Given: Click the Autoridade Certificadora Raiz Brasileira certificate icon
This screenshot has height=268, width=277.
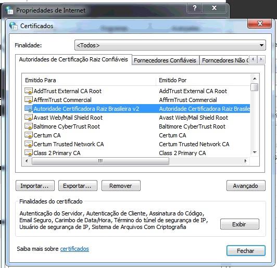Looking at the screenshot, I should tap(29, 109).
